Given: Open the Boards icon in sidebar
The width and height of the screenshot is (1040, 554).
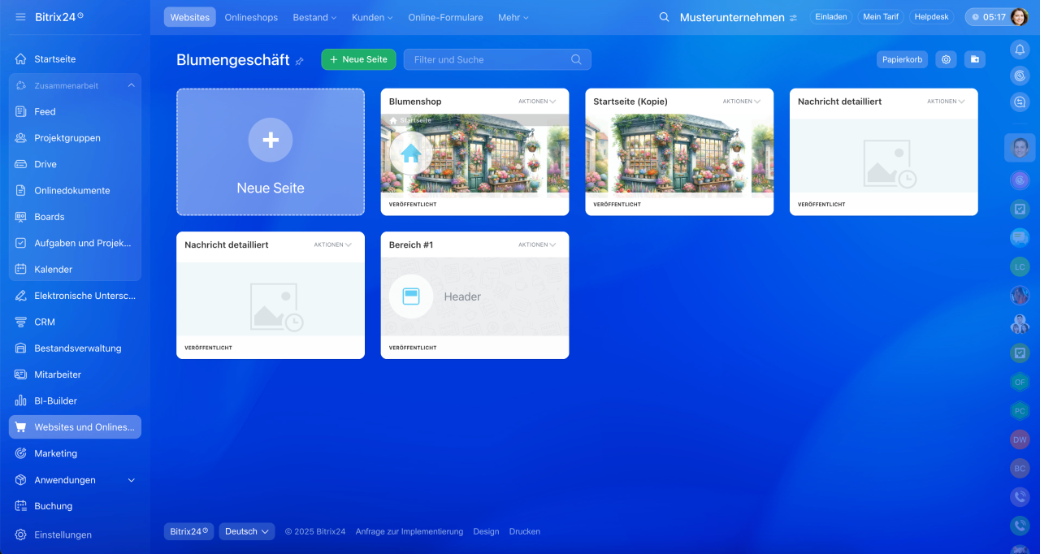Looking at the screenshot, I should point(21,217).
